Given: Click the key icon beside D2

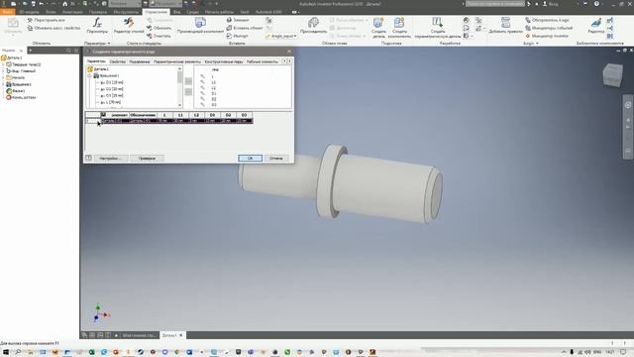Looking at the screenshot, I should tap(202, 99).
